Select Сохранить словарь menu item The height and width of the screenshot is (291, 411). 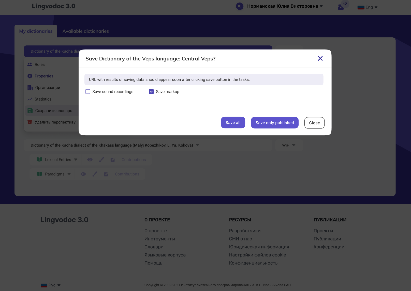click(x=51, y=111)
